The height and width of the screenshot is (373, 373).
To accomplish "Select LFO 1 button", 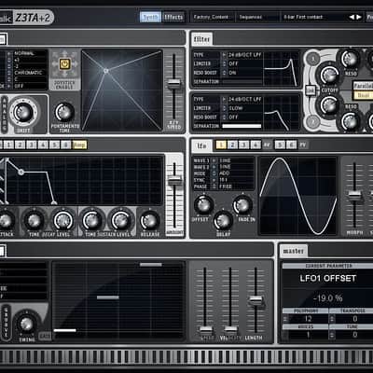I will click(221, 145).
